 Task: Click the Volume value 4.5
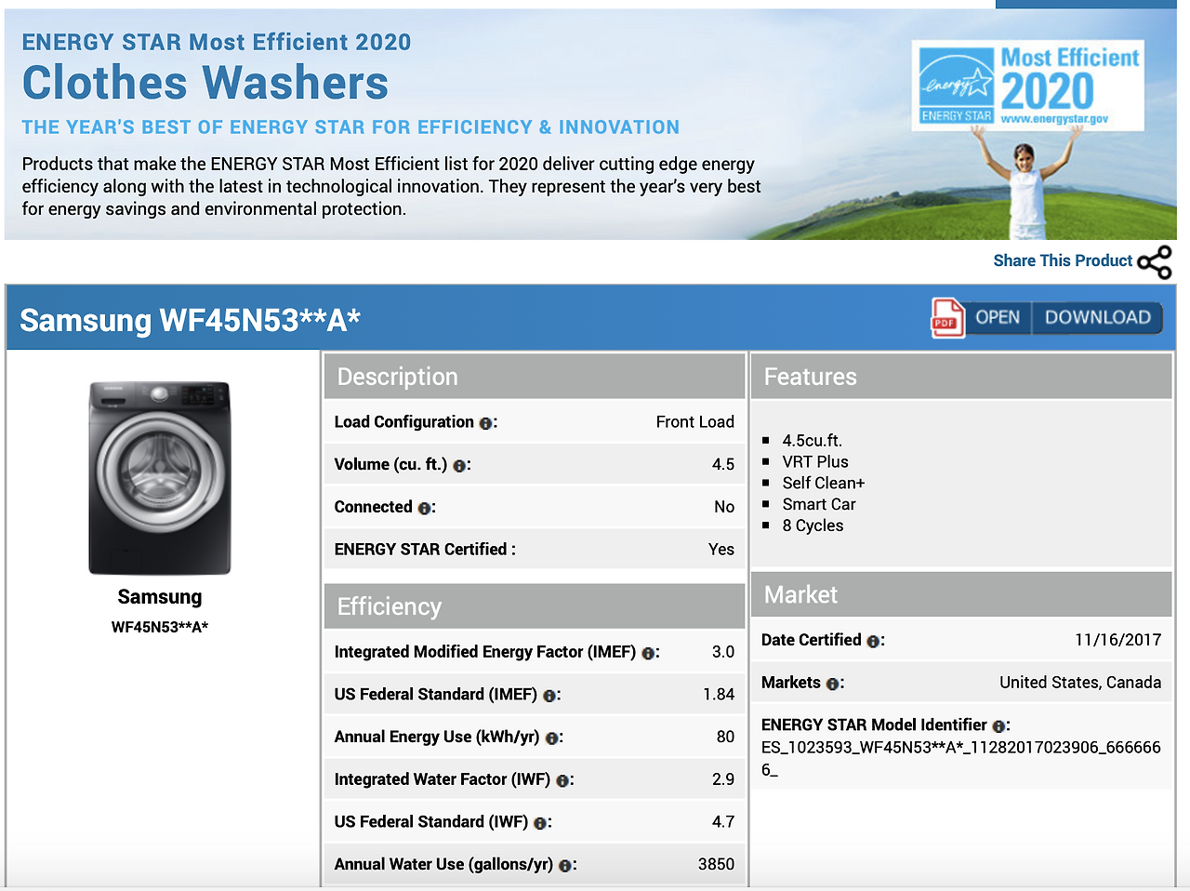[723, 464]
